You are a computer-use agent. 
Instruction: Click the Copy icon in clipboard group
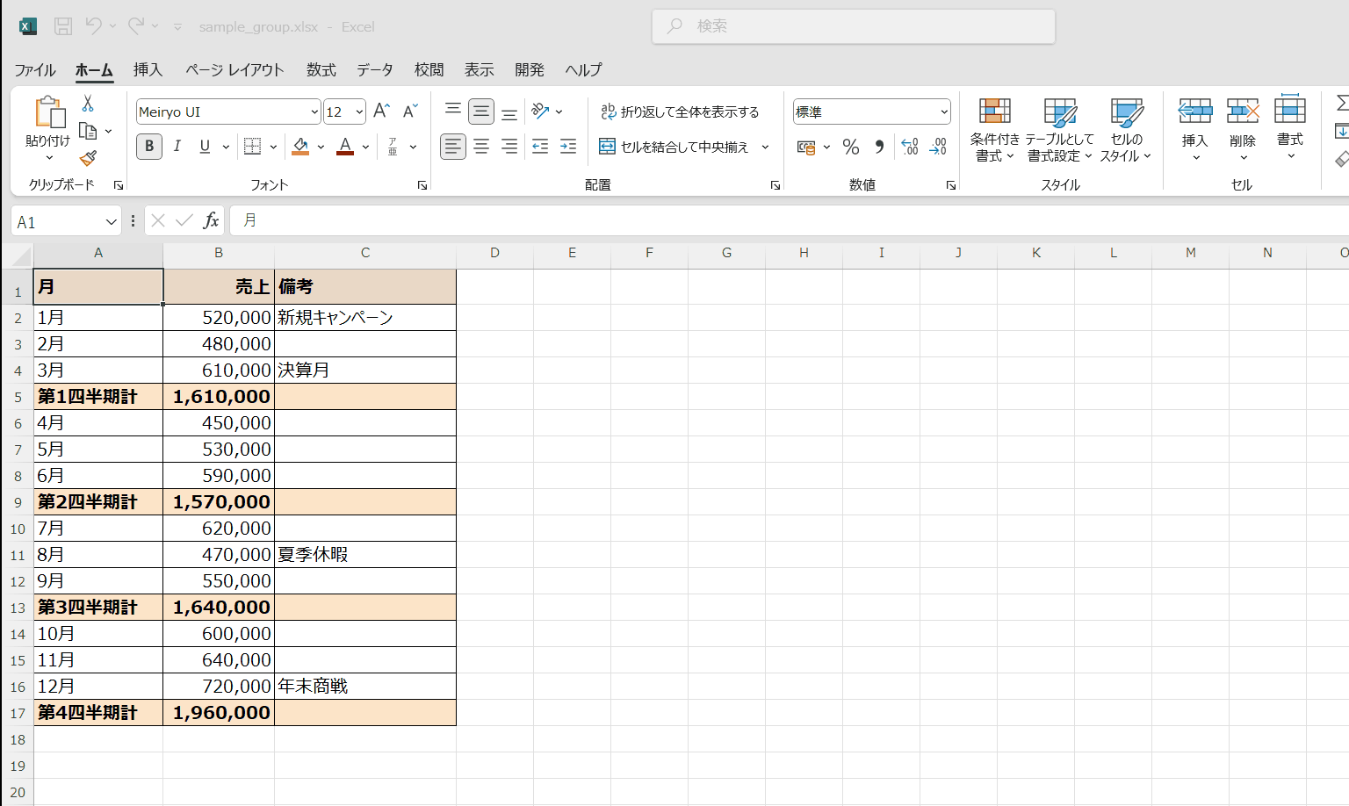pyautogui.click(x=88, y=131)
